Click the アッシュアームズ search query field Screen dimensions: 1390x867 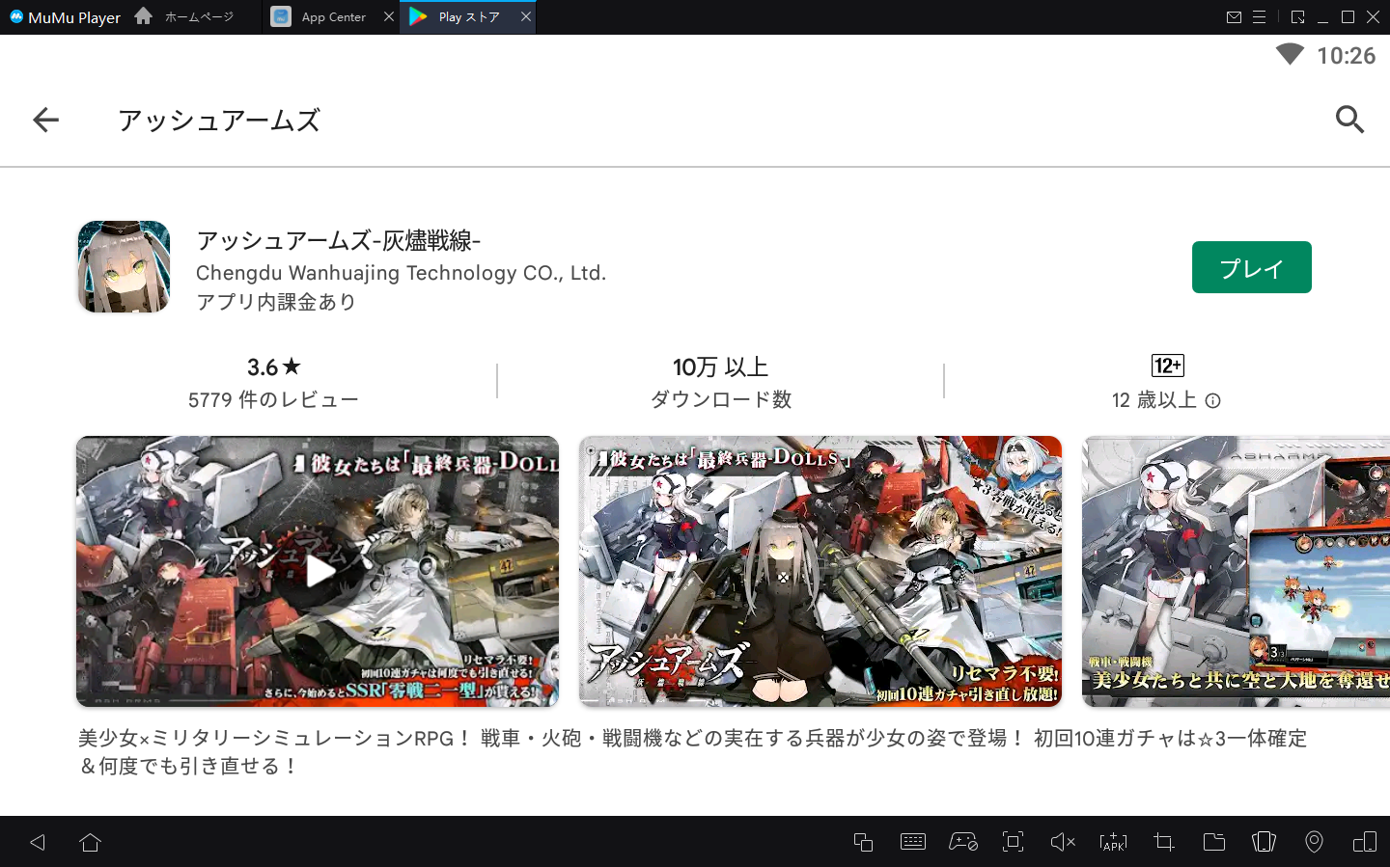[219, 120]
